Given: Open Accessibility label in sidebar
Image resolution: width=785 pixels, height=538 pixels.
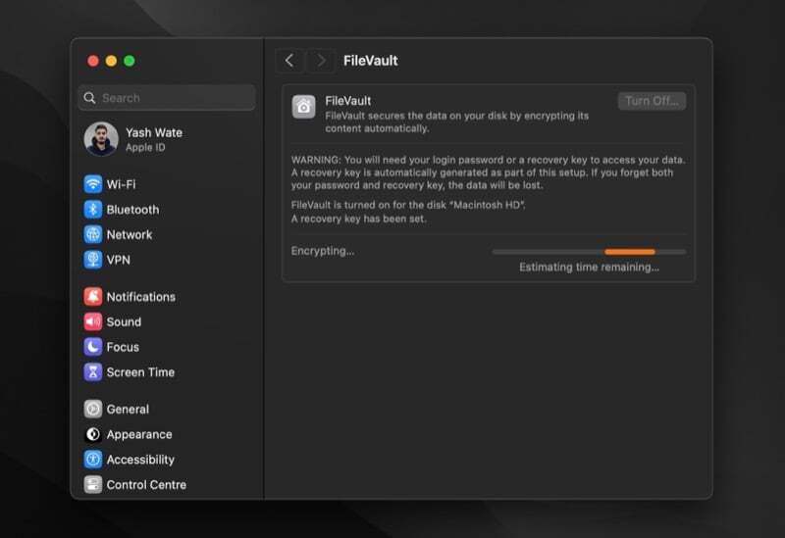Looking at the screenshot, I should click(140, 460).
